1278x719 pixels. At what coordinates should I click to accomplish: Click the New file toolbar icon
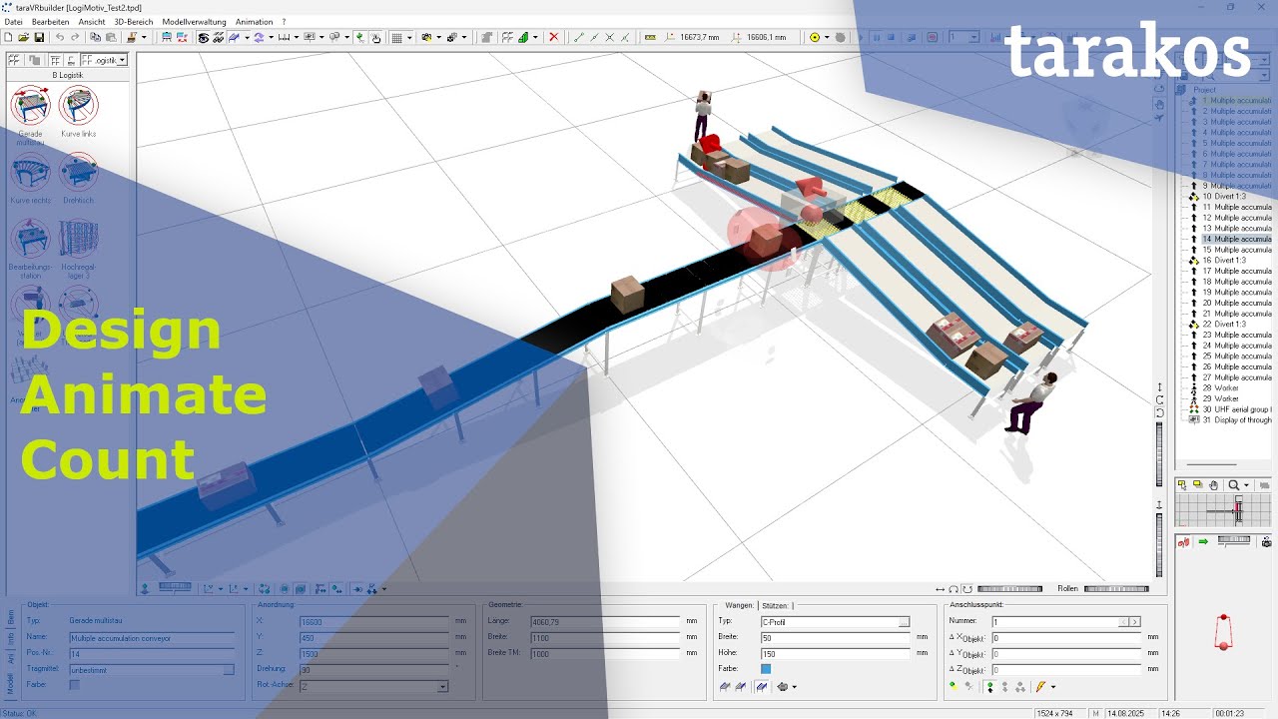coord(8,37)
